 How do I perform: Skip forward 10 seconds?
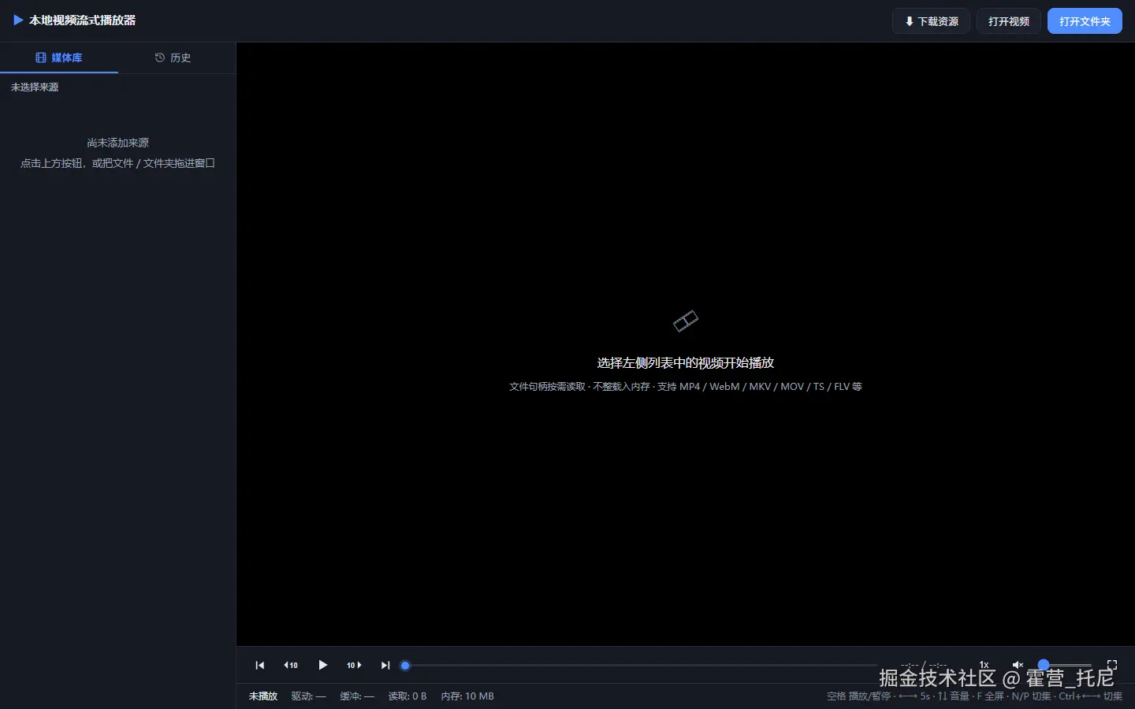(354, 666)
